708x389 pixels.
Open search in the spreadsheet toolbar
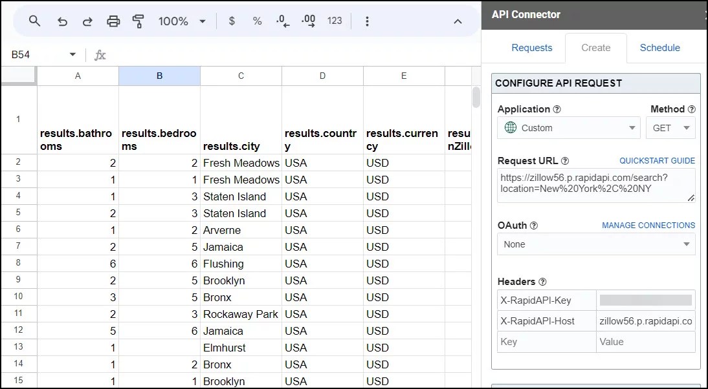point(34,21)
